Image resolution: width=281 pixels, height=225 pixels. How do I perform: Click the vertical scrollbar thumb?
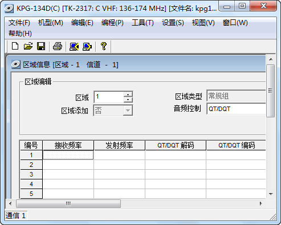click(271, 91)
